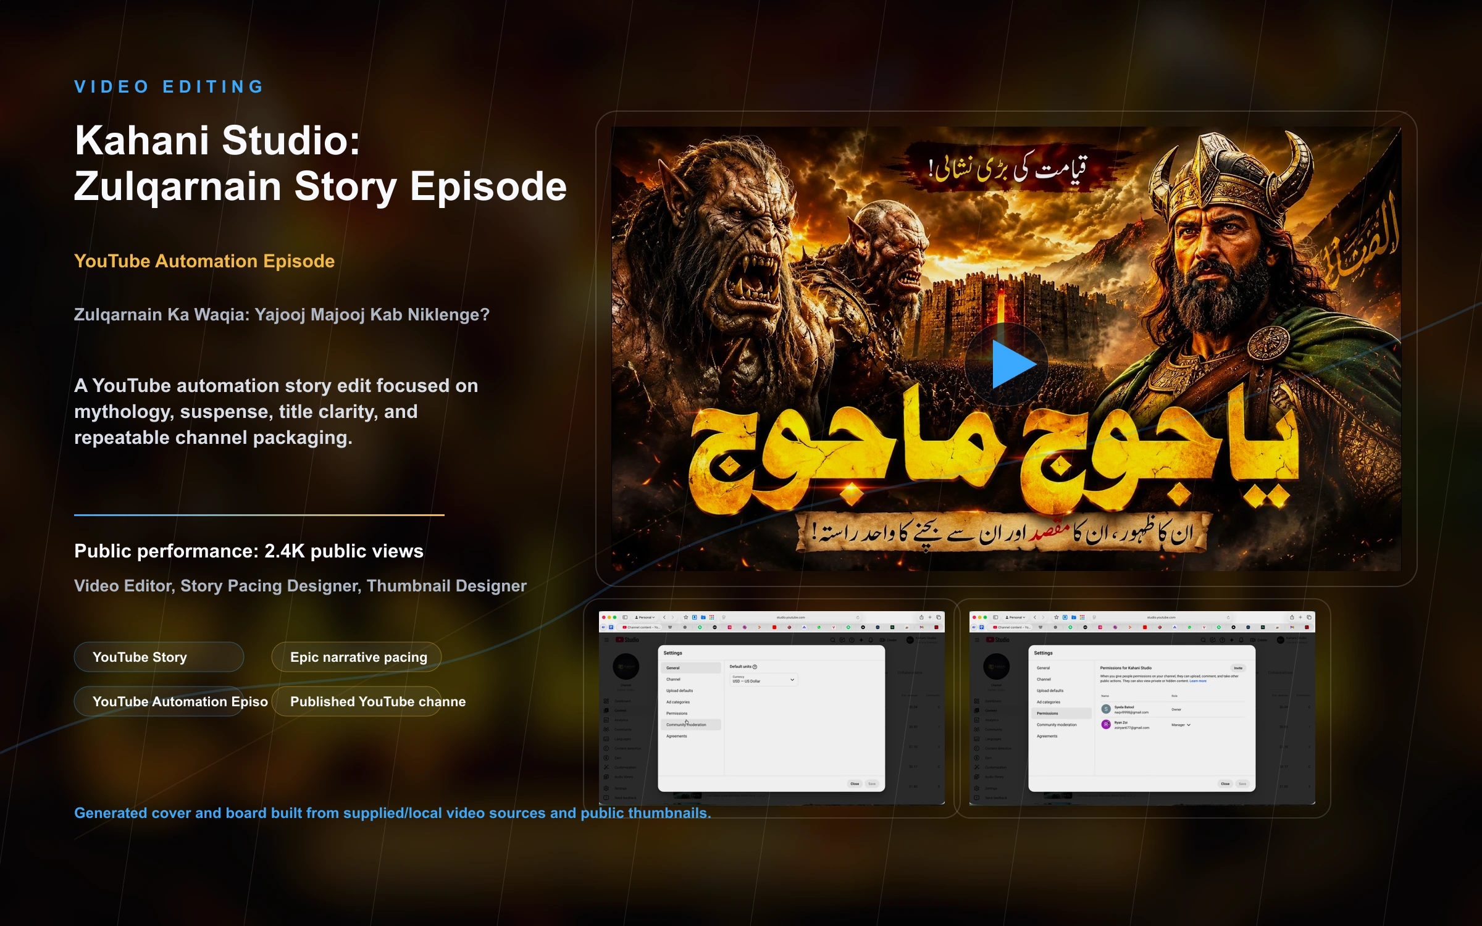Open the app grid icon in the Permissions browser toolbar
The height and width of the screenshot is (926, 1482).
coord(1082,617)
